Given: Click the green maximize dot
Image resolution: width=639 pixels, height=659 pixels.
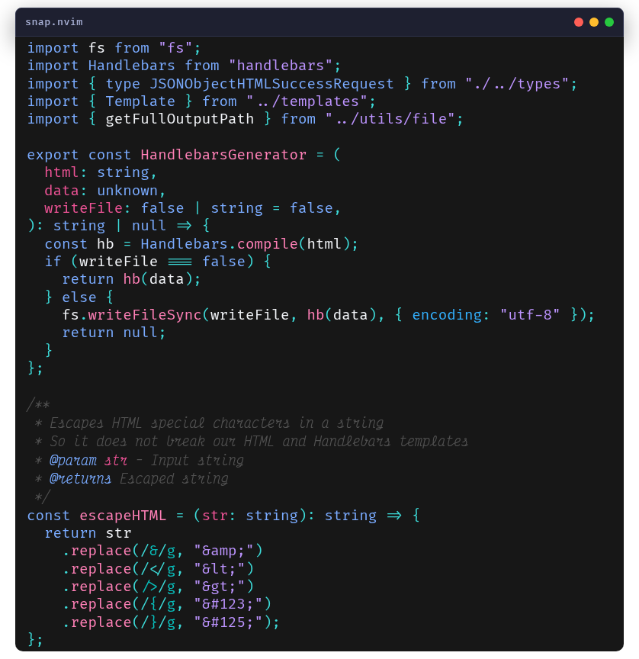Looking at the screenshot, I should 609,22.
